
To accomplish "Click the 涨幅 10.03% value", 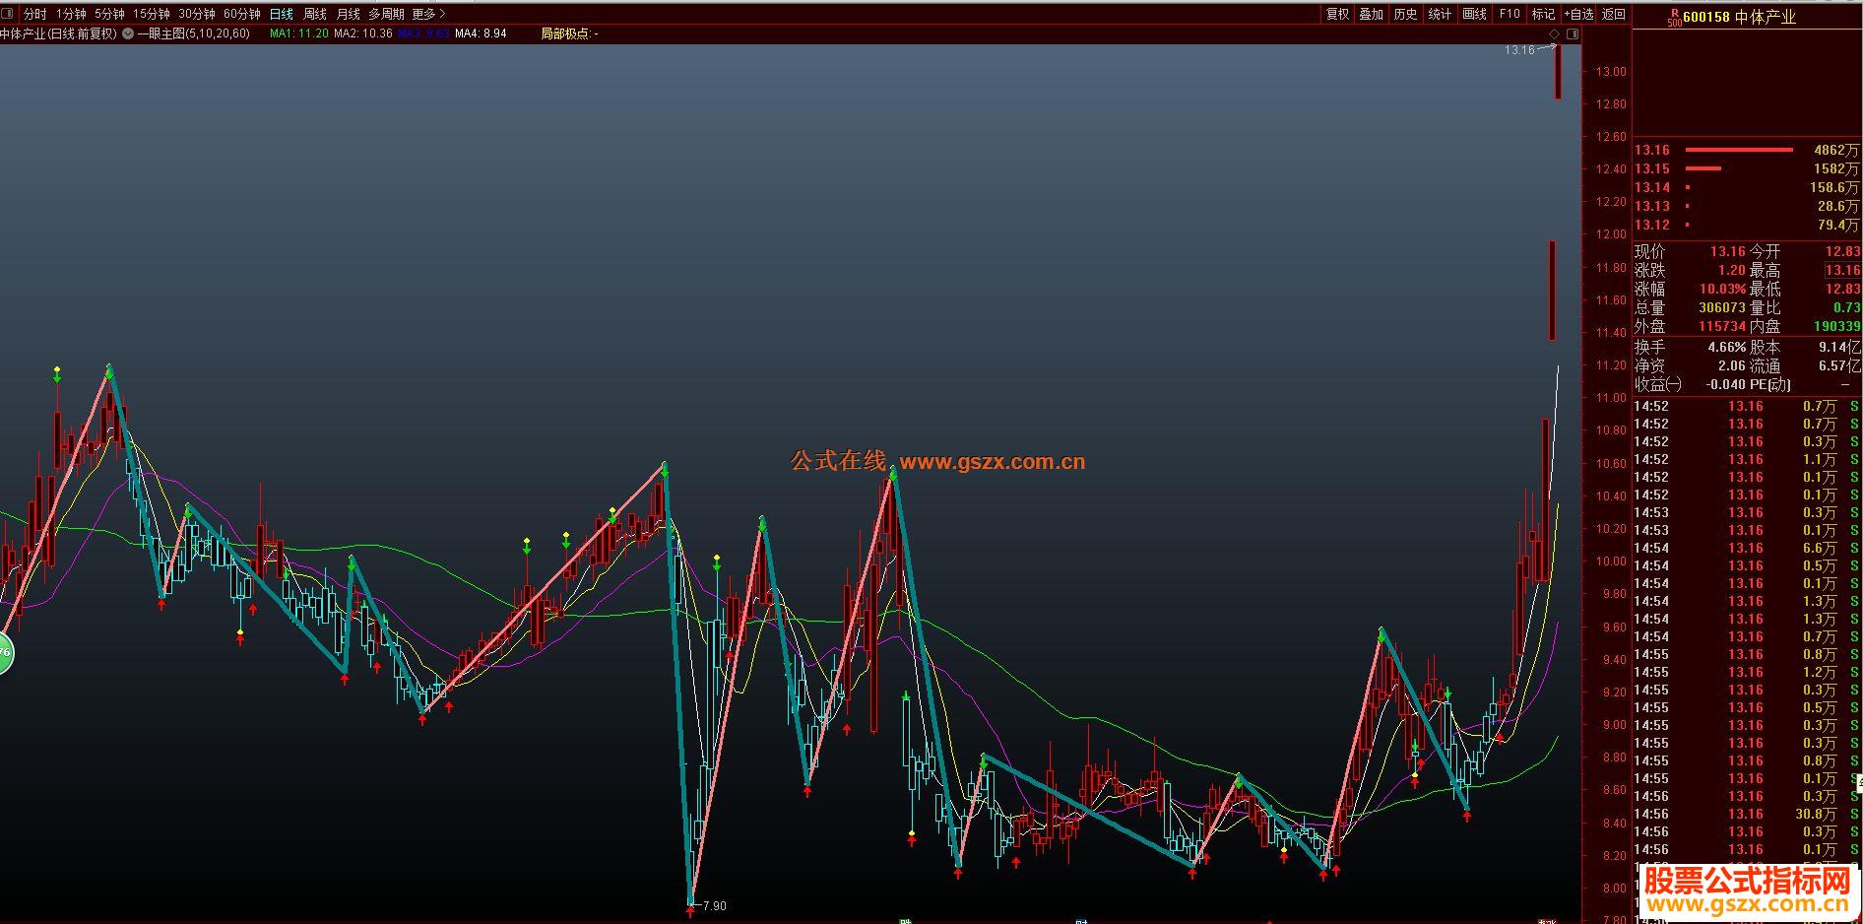I will point(1722,289).
